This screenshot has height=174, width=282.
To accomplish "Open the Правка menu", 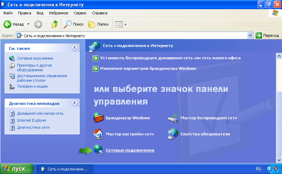I will [24, 13].
